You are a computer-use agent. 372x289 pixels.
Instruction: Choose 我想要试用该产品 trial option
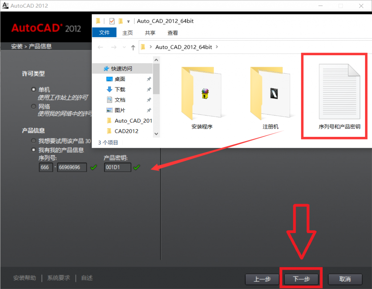tap(33, 141)
